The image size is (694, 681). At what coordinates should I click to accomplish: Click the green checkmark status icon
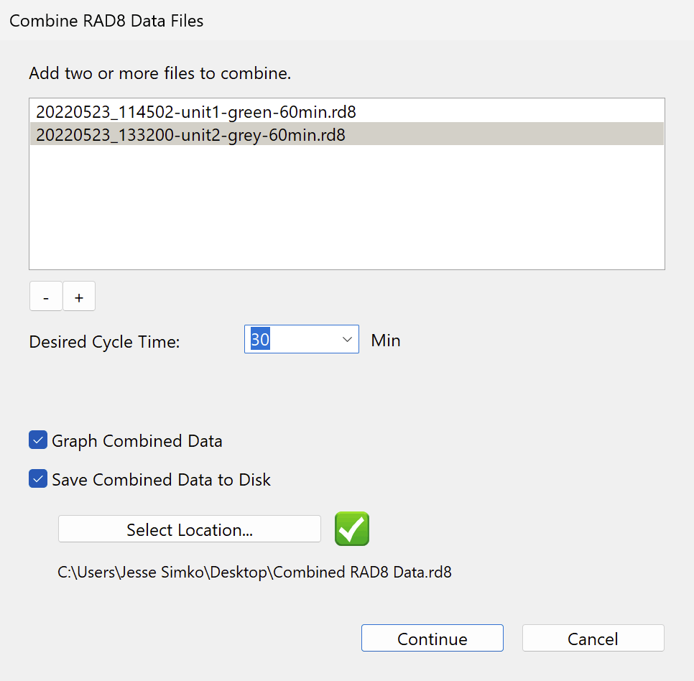(352, 529)
